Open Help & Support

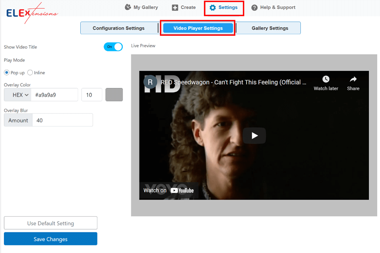point(274,8)
